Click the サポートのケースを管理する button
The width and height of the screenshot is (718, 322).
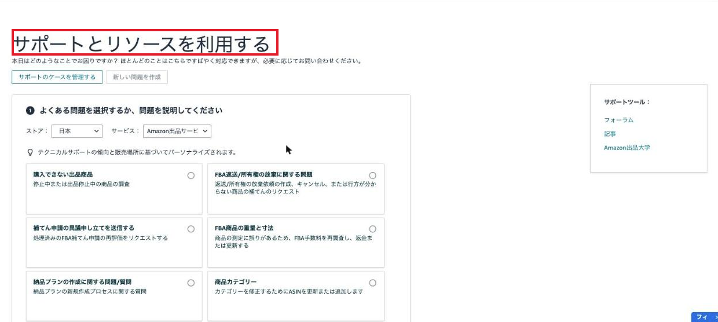click(57, 77)
